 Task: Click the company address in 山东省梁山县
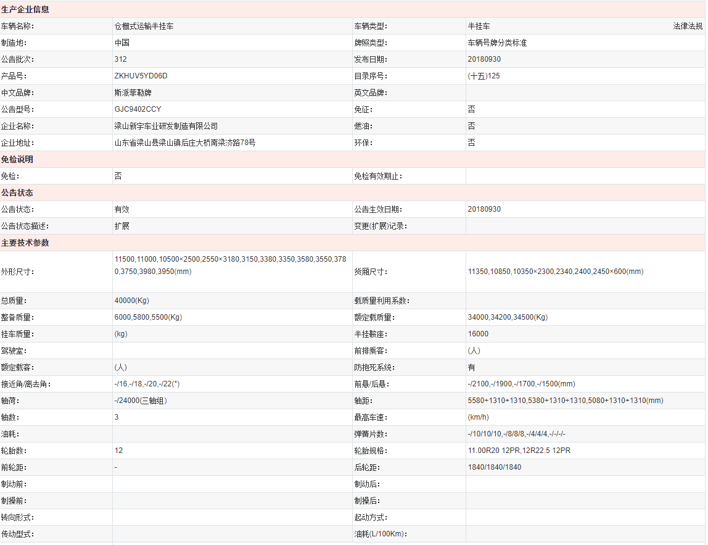pos(184,143)
